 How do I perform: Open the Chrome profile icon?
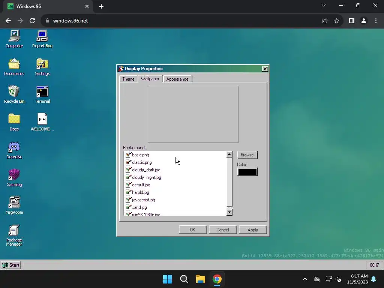(364, 21)
